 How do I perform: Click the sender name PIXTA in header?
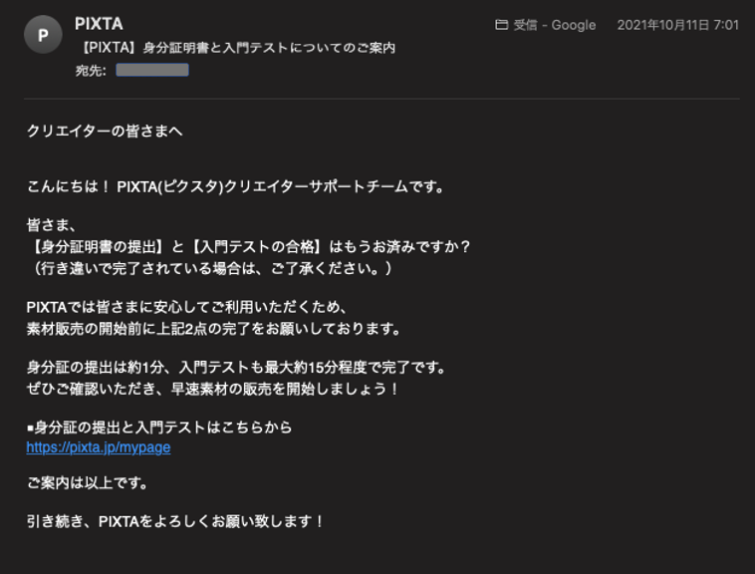(x=99, y=24)
